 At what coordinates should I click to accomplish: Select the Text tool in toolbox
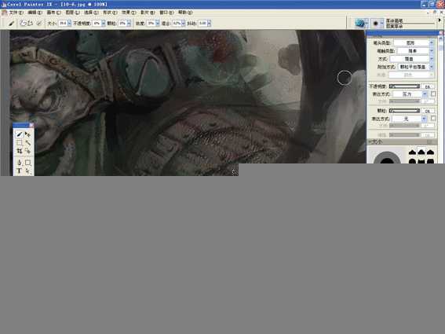(x=20, y=171)
